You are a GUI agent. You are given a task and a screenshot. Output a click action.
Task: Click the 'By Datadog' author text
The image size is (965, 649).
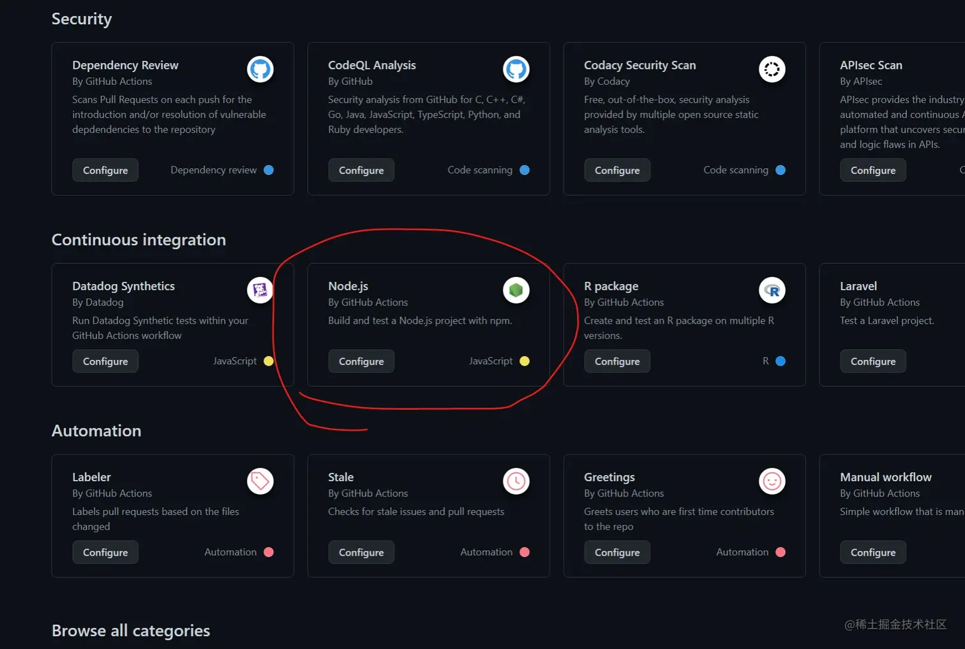[x=98, y=302]
